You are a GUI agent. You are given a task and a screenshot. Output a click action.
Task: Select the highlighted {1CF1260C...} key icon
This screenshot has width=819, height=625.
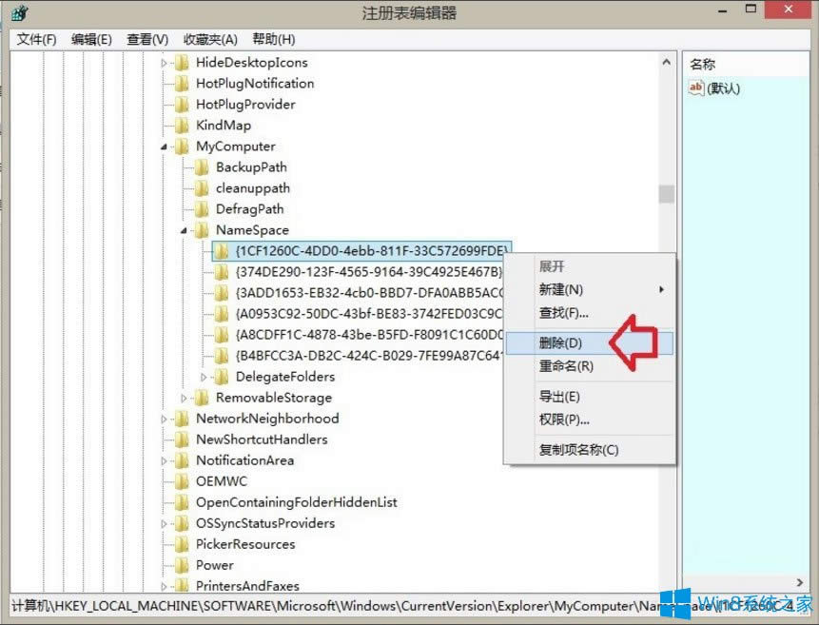[x=219, y=251]
